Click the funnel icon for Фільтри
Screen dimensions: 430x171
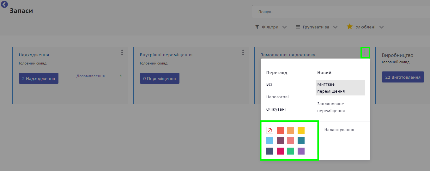(x=257, y=27)
